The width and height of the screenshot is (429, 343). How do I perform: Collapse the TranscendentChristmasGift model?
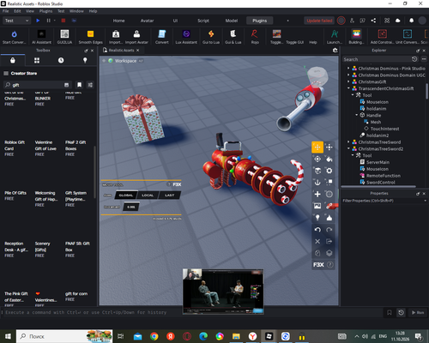pyautogui.click(x=348, y=88)
